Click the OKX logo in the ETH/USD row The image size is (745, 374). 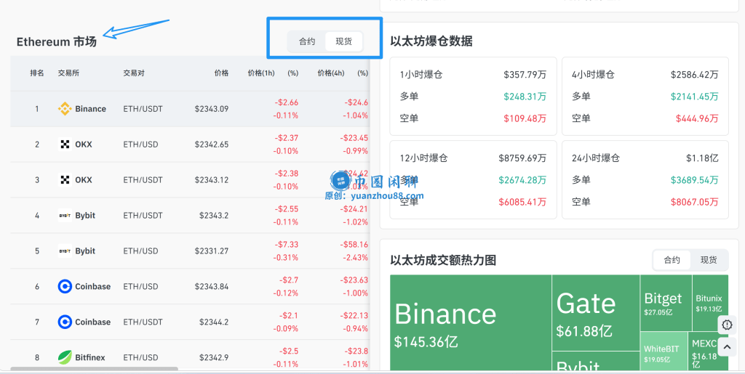65,144
